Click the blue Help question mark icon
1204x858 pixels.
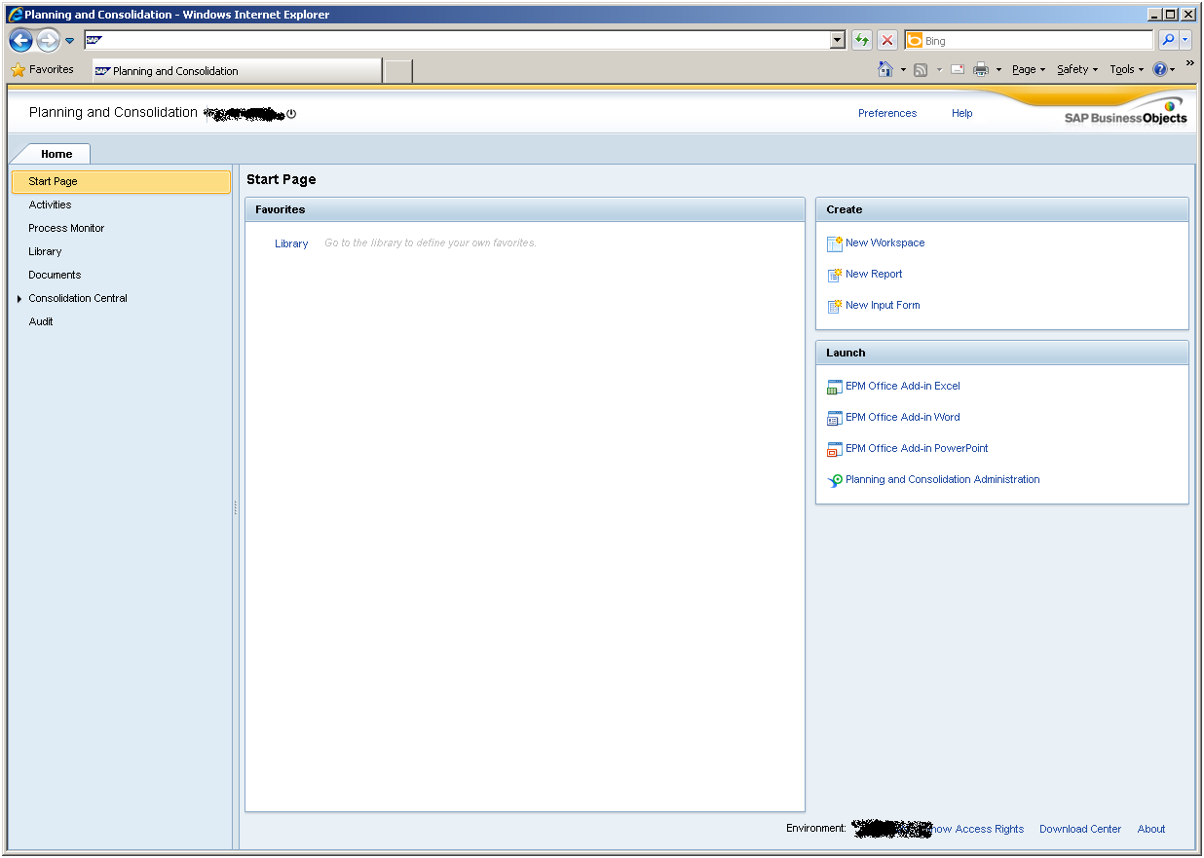point(1159,70)
